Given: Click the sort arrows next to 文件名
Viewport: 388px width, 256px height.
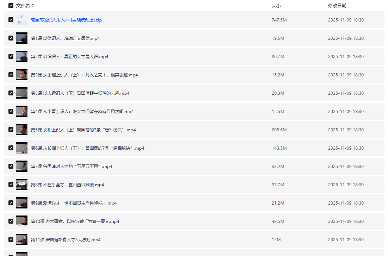Looking at the screenshot, I should [x=33, y=6].
